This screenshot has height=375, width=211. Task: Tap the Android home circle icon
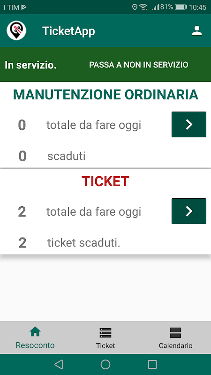point(105,365)
